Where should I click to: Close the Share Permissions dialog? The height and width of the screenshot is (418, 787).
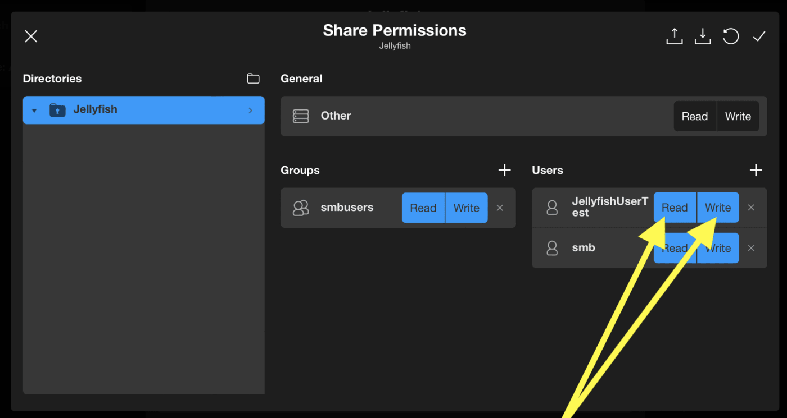click(31, 36)
